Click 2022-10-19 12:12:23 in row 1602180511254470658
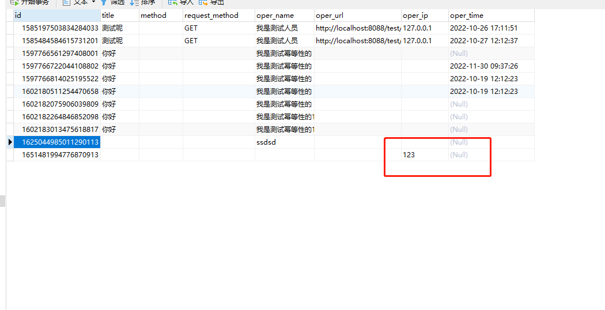The image size is (605, 310). tap(491, 92)
